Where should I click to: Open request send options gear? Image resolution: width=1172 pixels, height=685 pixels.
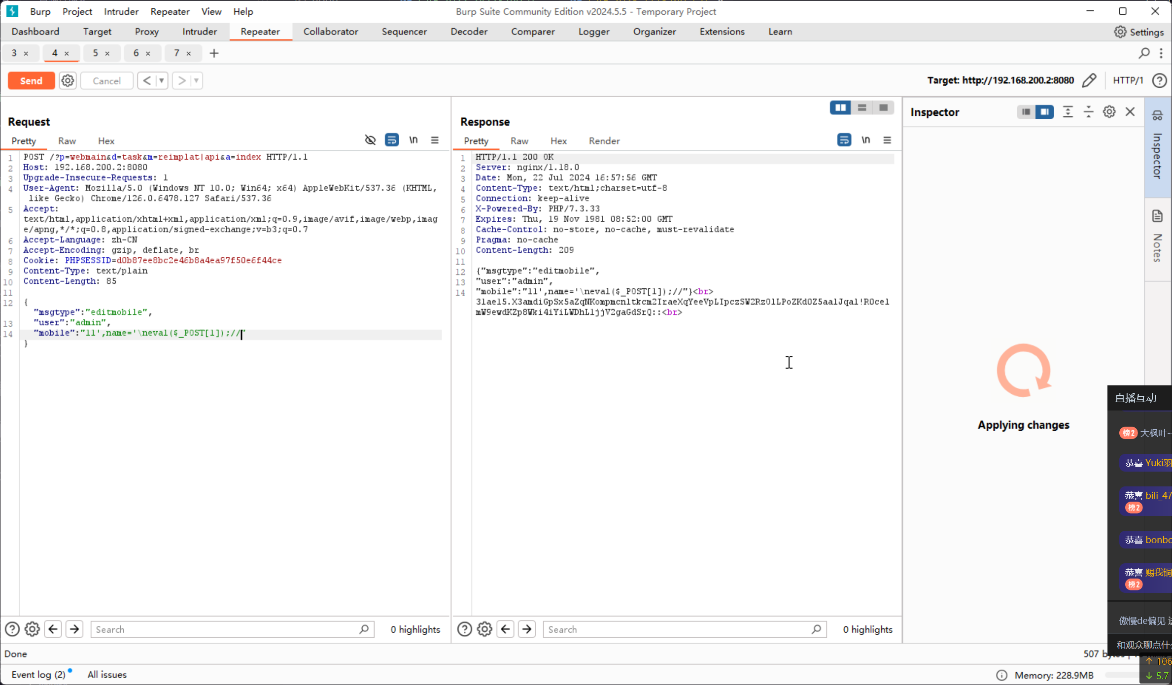[68, 80]
